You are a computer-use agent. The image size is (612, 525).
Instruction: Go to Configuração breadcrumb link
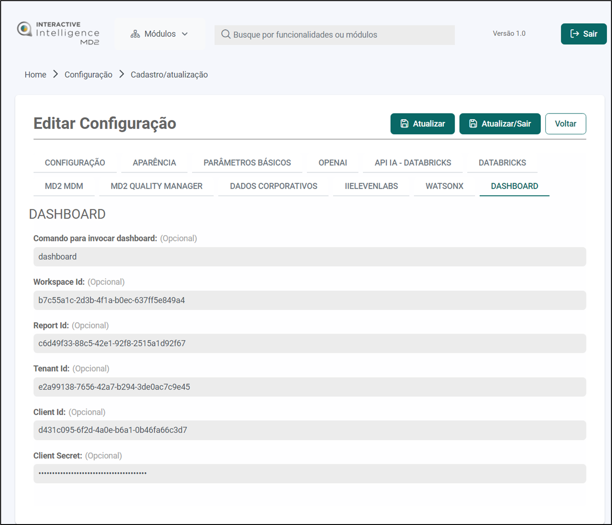click(88, 74)
